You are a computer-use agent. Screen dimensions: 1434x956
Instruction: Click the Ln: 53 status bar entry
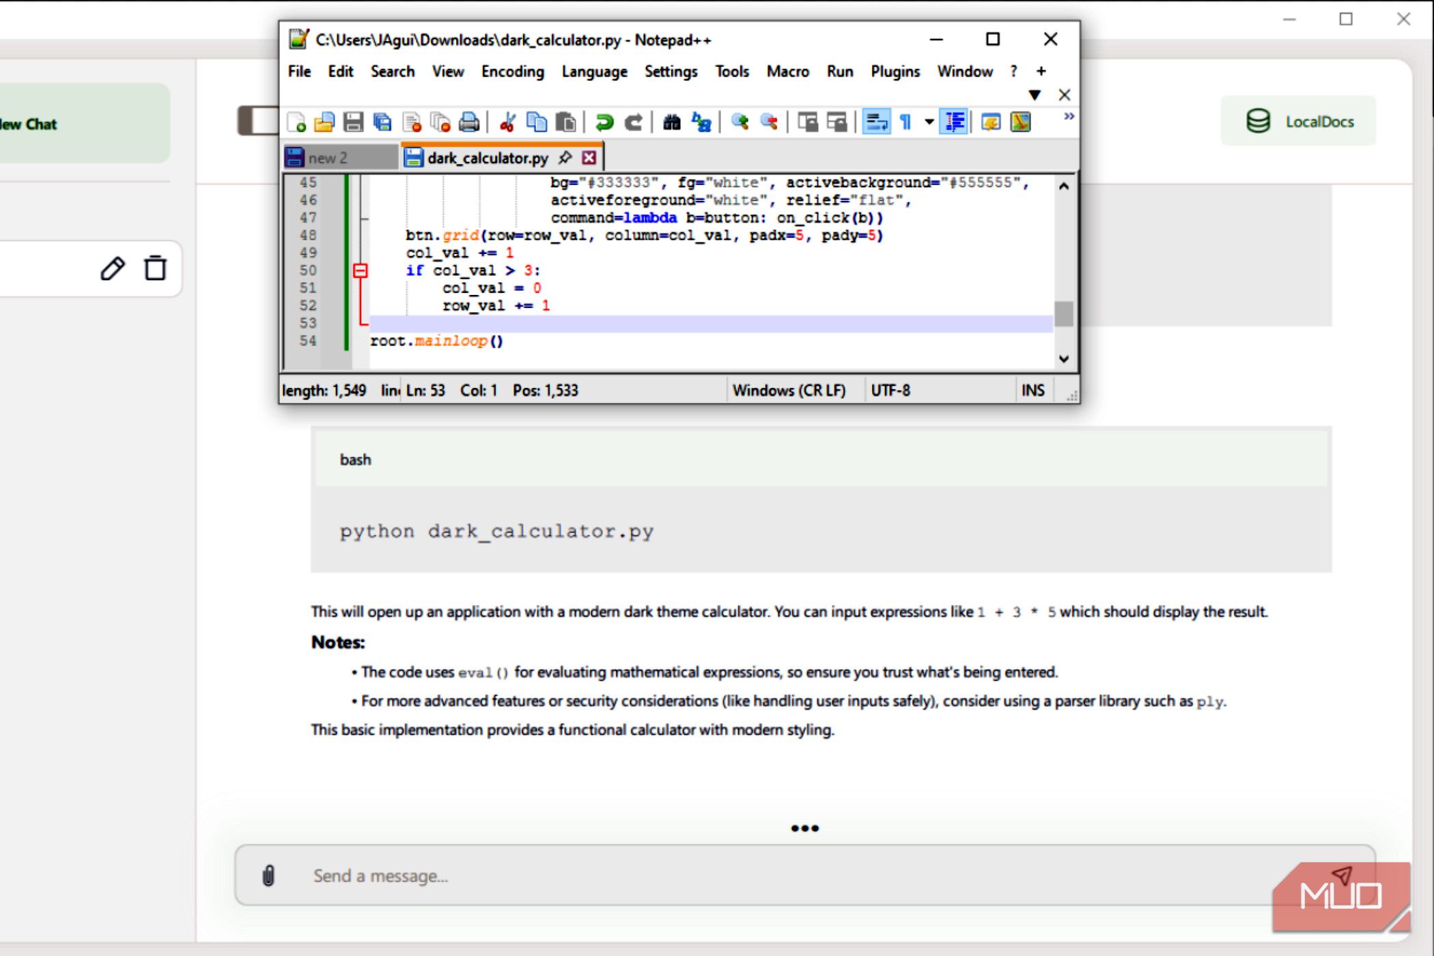click(x=425, y=391)
